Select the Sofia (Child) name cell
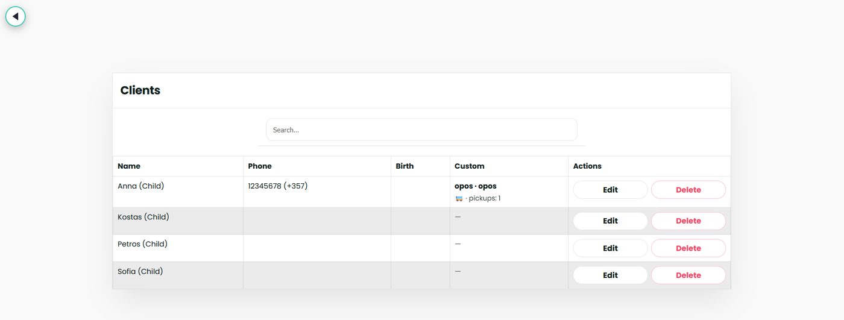 pyautogui.click(x=140, y=272)
